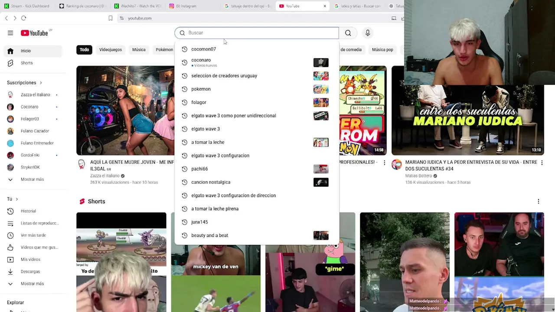Choose suggestion 'cancion nostalgica'

coord(257,182)
